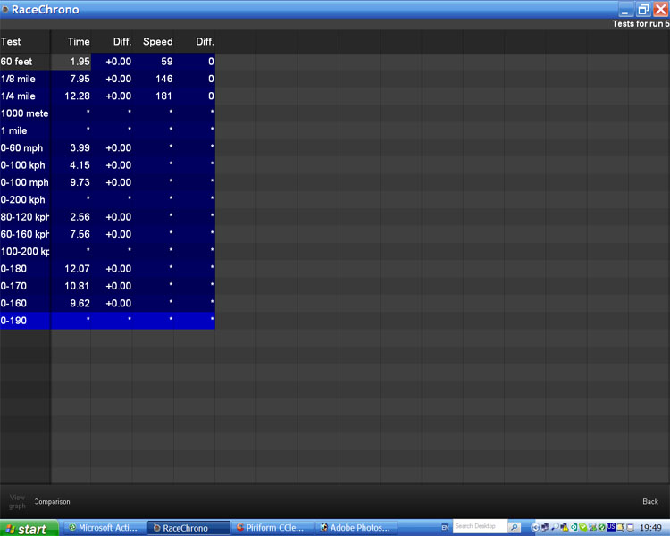Screen dimensions: 670x536
Task: Click the Speed column header
Action: click(158, 42)
